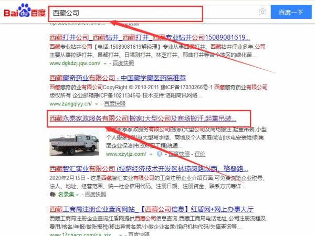Click 评价 link after www.xzytjz.com
This screenshot has width=315, height=236.
coord(200,154)
